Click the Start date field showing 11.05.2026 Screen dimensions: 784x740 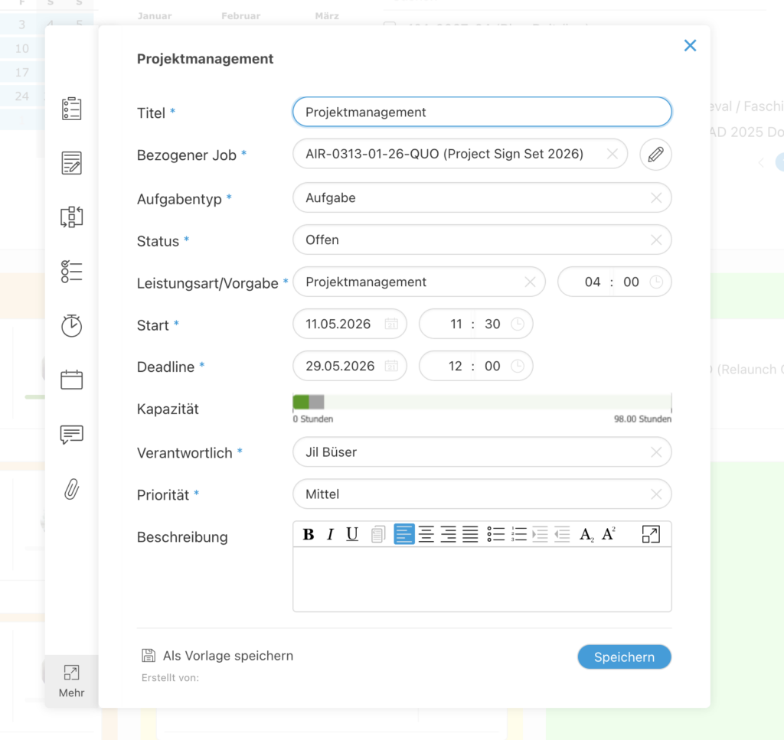click(349, 324)
